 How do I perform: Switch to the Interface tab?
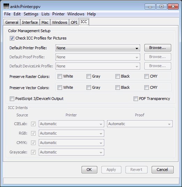[x=30, y=22]
